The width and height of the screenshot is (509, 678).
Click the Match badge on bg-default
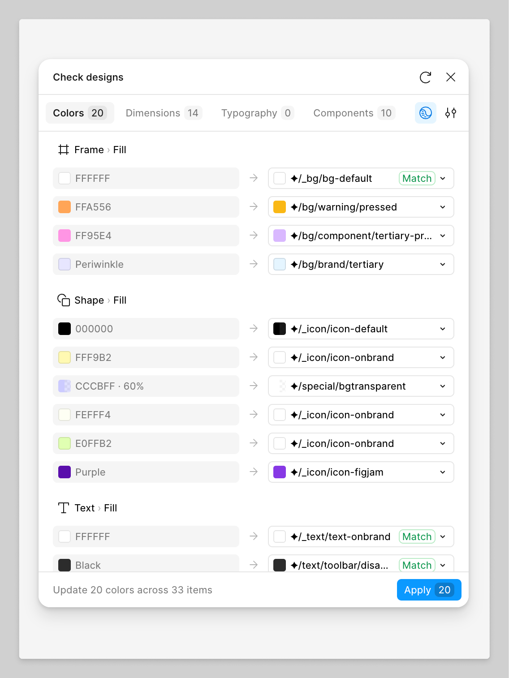[x=417, y=178]
